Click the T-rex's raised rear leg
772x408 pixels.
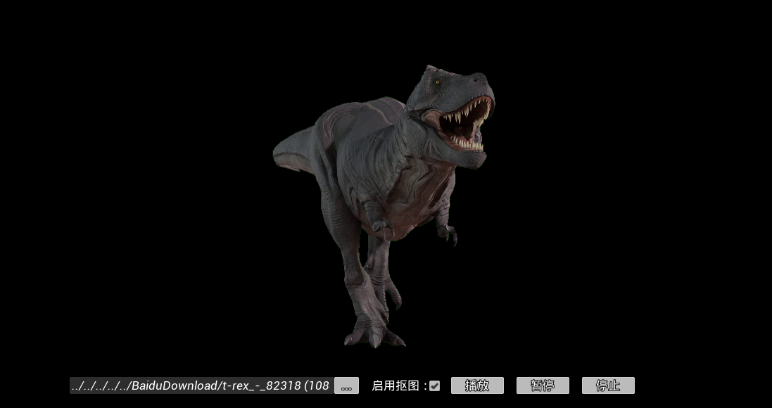point(391,288)
